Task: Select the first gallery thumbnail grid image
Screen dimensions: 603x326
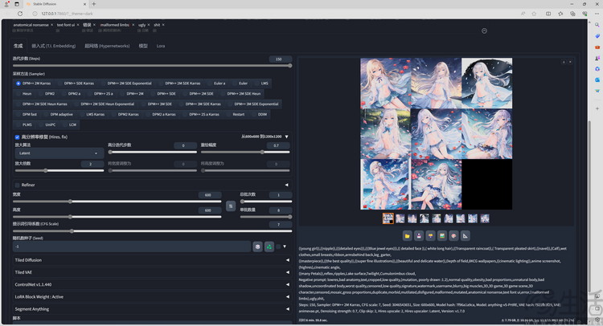Action: [388, 218]
